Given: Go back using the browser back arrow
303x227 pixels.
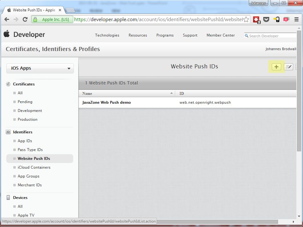Looking at the screenshot, I should (x=7, y=19).
